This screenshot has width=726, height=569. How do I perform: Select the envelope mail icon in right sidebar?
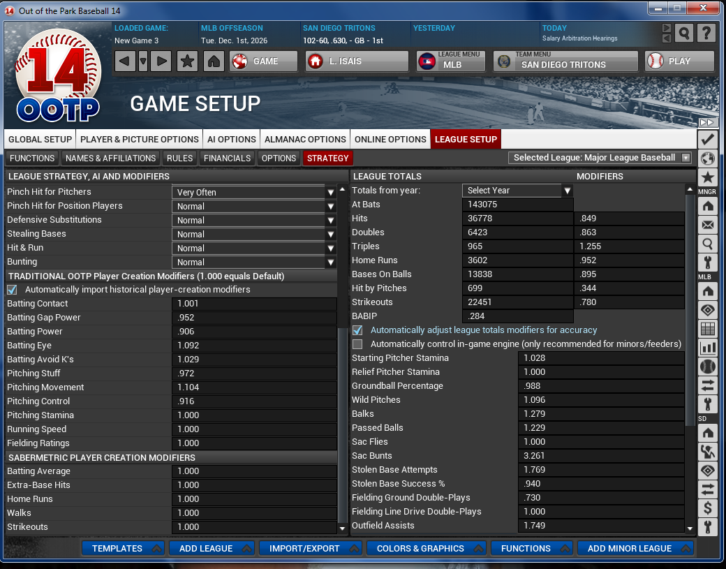point(708,224)
